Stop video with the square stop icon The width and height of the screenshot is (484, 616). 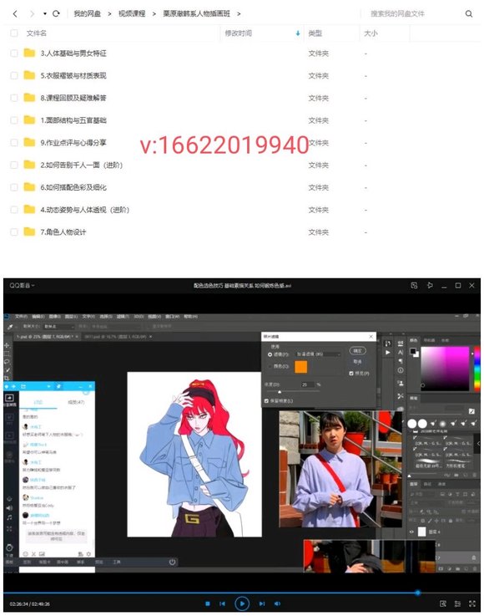click(x=208, y=603)
